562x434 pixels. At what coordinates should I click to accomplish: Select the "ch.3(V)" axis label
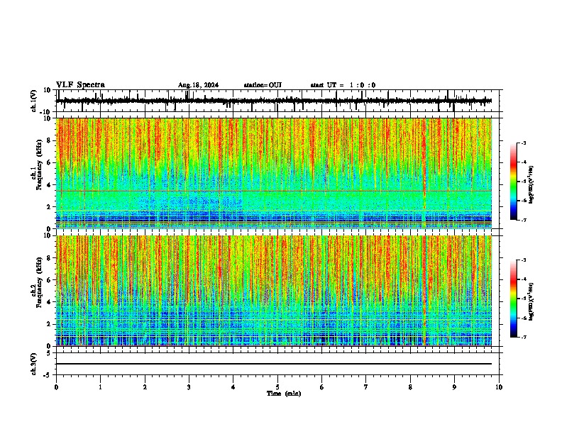click(x=34, y=364)
